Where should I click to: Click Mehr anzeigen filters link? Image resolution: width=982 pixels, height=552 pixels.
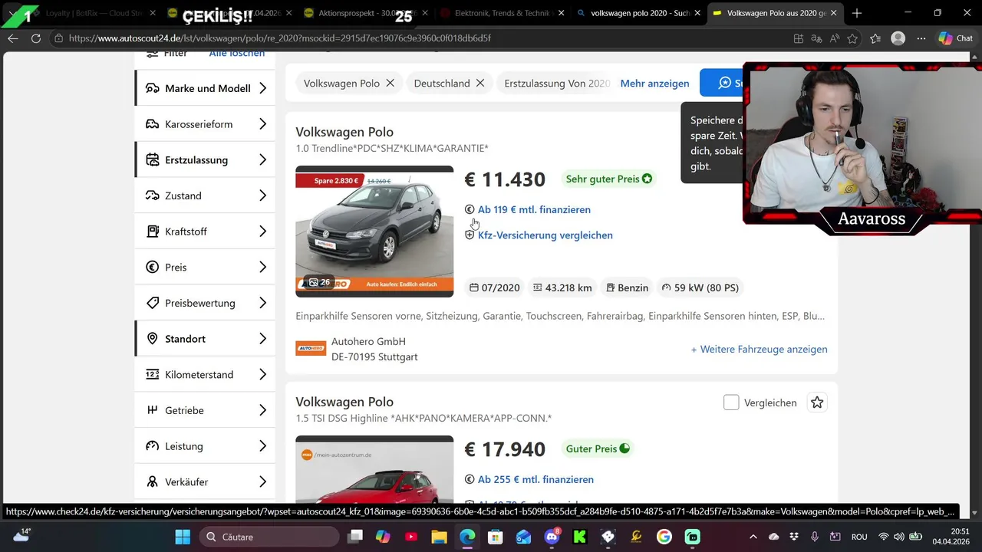click(x=654, y=83)
